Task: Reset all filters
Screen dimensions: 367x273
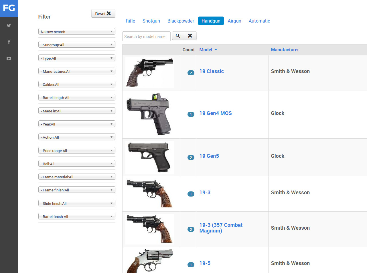Action: (103, 13)
